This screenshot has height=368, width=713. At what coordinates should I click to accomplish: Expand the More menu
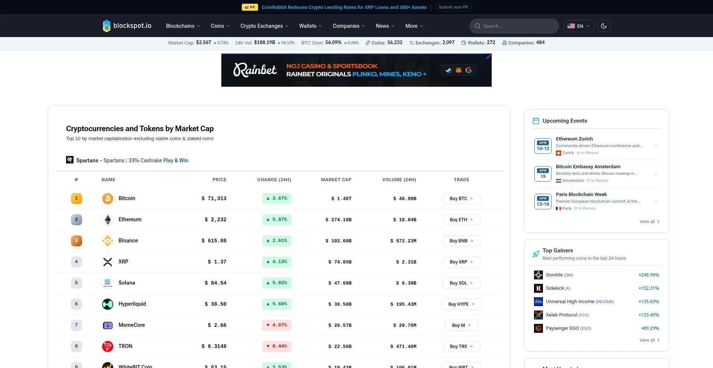tap(414, 26)
